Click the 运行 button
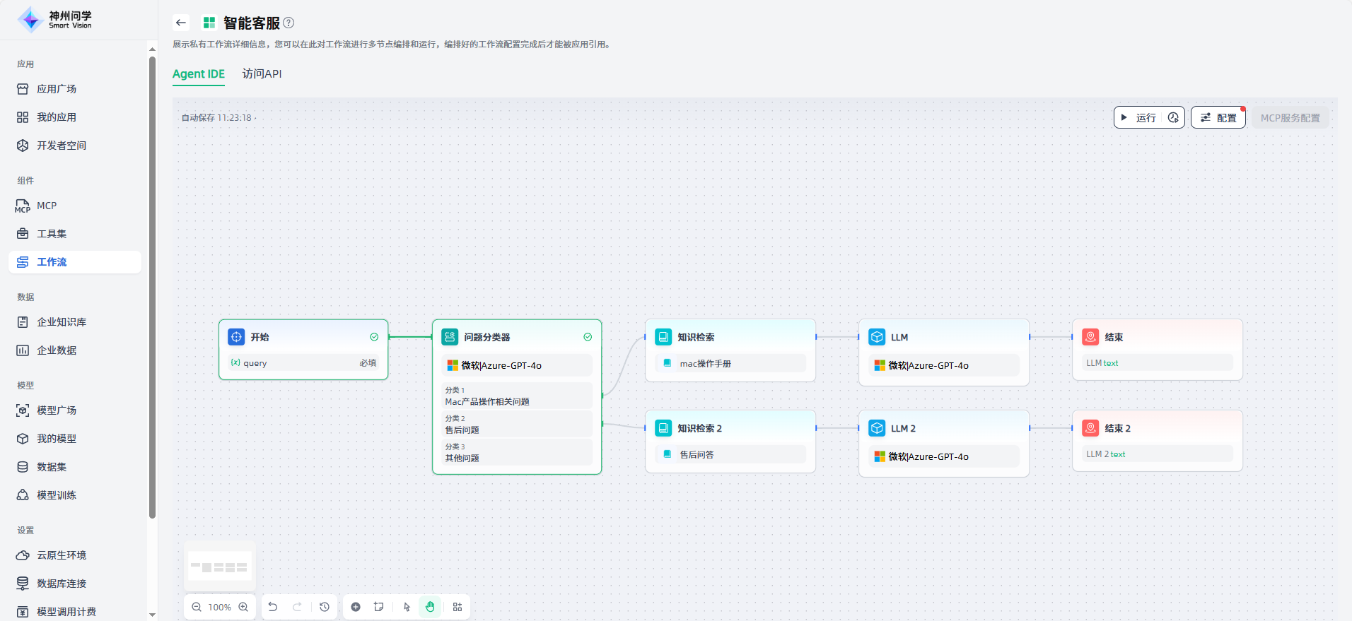 tap(1139, 118)
